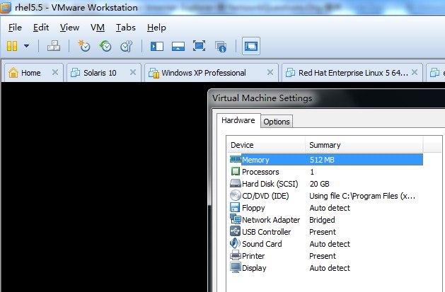Click the Printer icon
This screenshot has width=445, height=292.
(236, 255)
